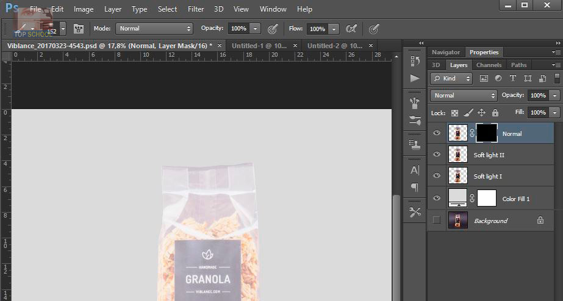Screen dimensions: 563x301
Task: Open the layer blend mode dropdown
Action: coord(464,96)
